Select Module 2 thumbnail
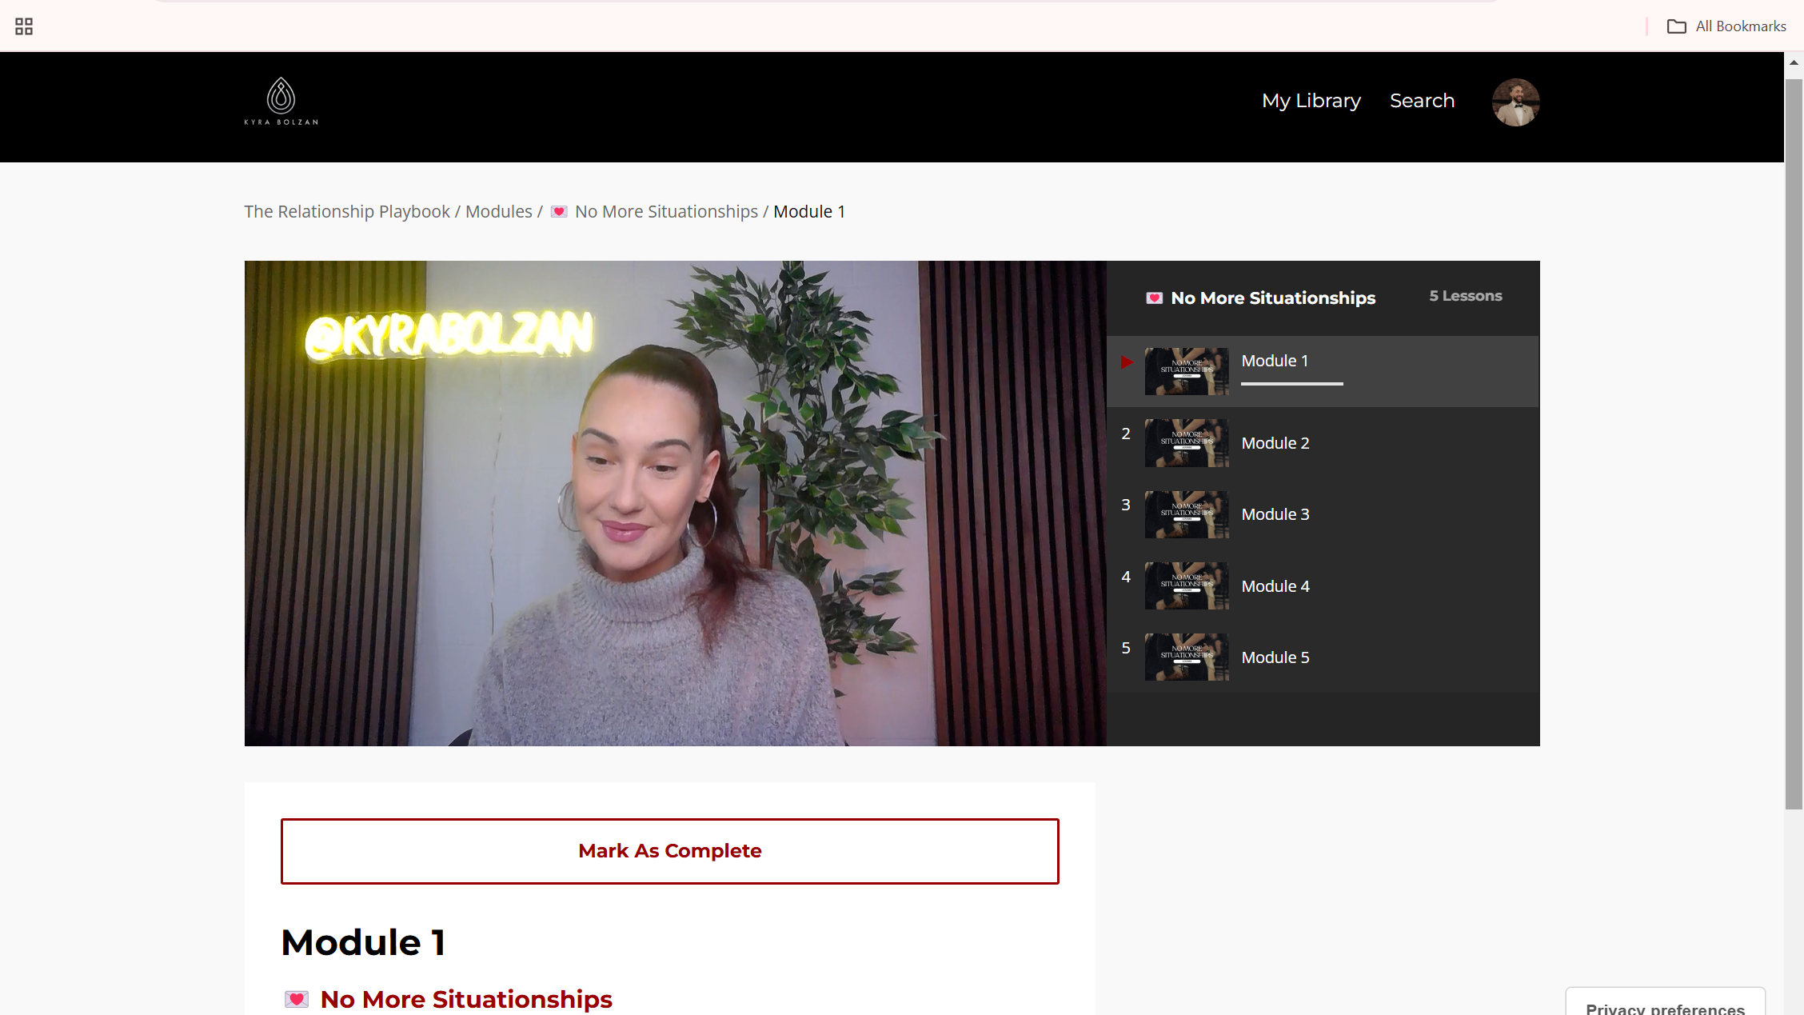1804x1015 pixels. pos(1186,443)
